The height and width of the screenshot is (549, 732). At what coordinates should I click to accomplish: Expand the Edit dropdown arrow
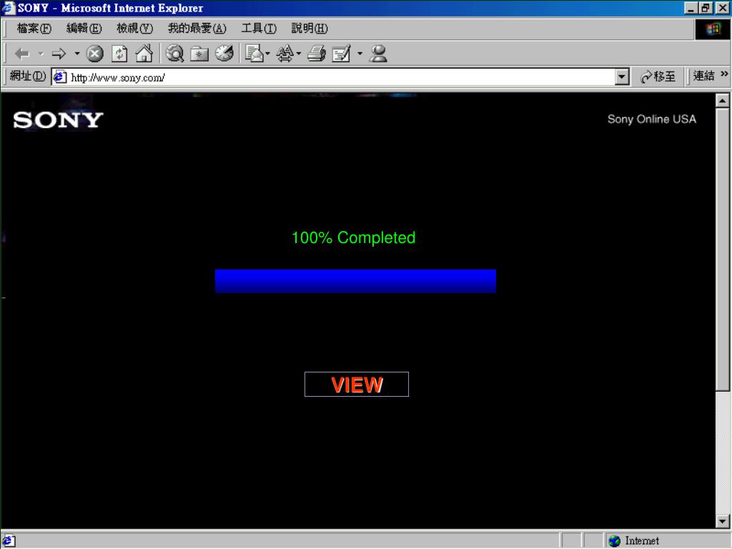click(360, 54)
